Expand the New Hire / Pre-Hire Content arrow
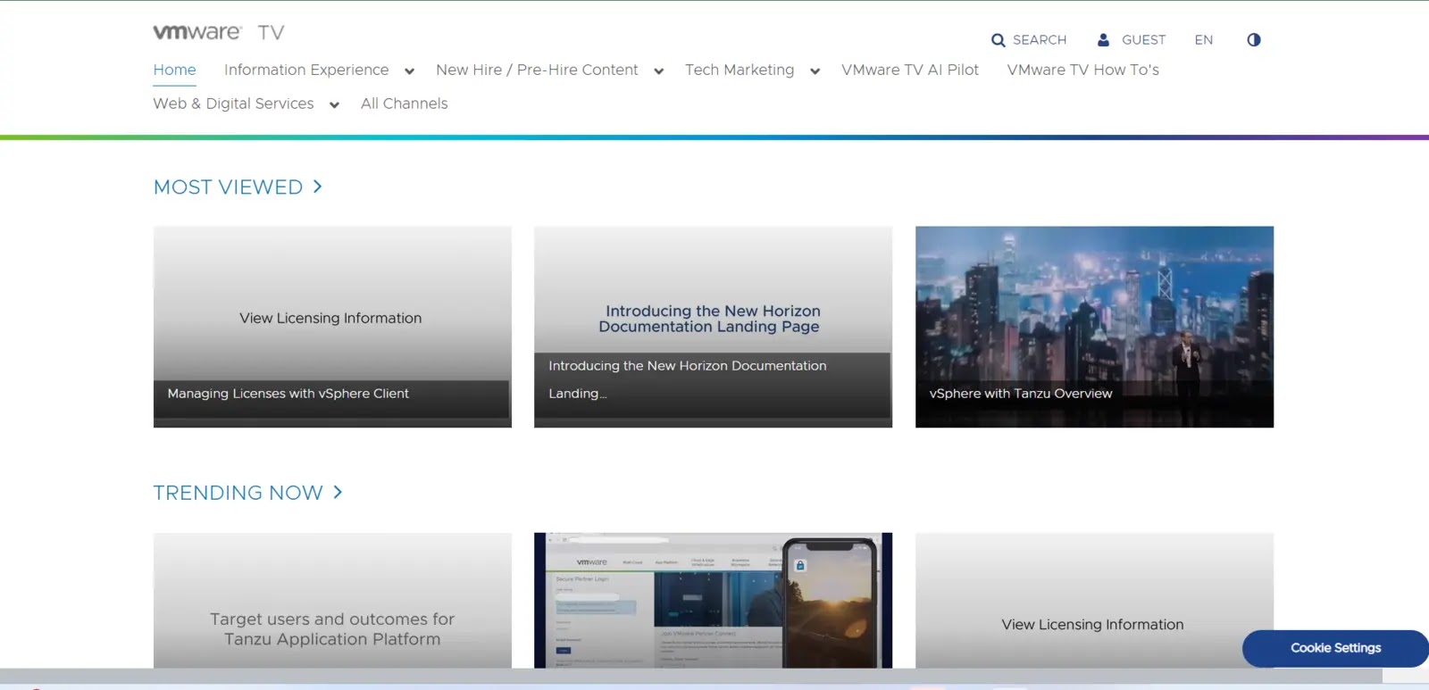 (x=658, y=71)
